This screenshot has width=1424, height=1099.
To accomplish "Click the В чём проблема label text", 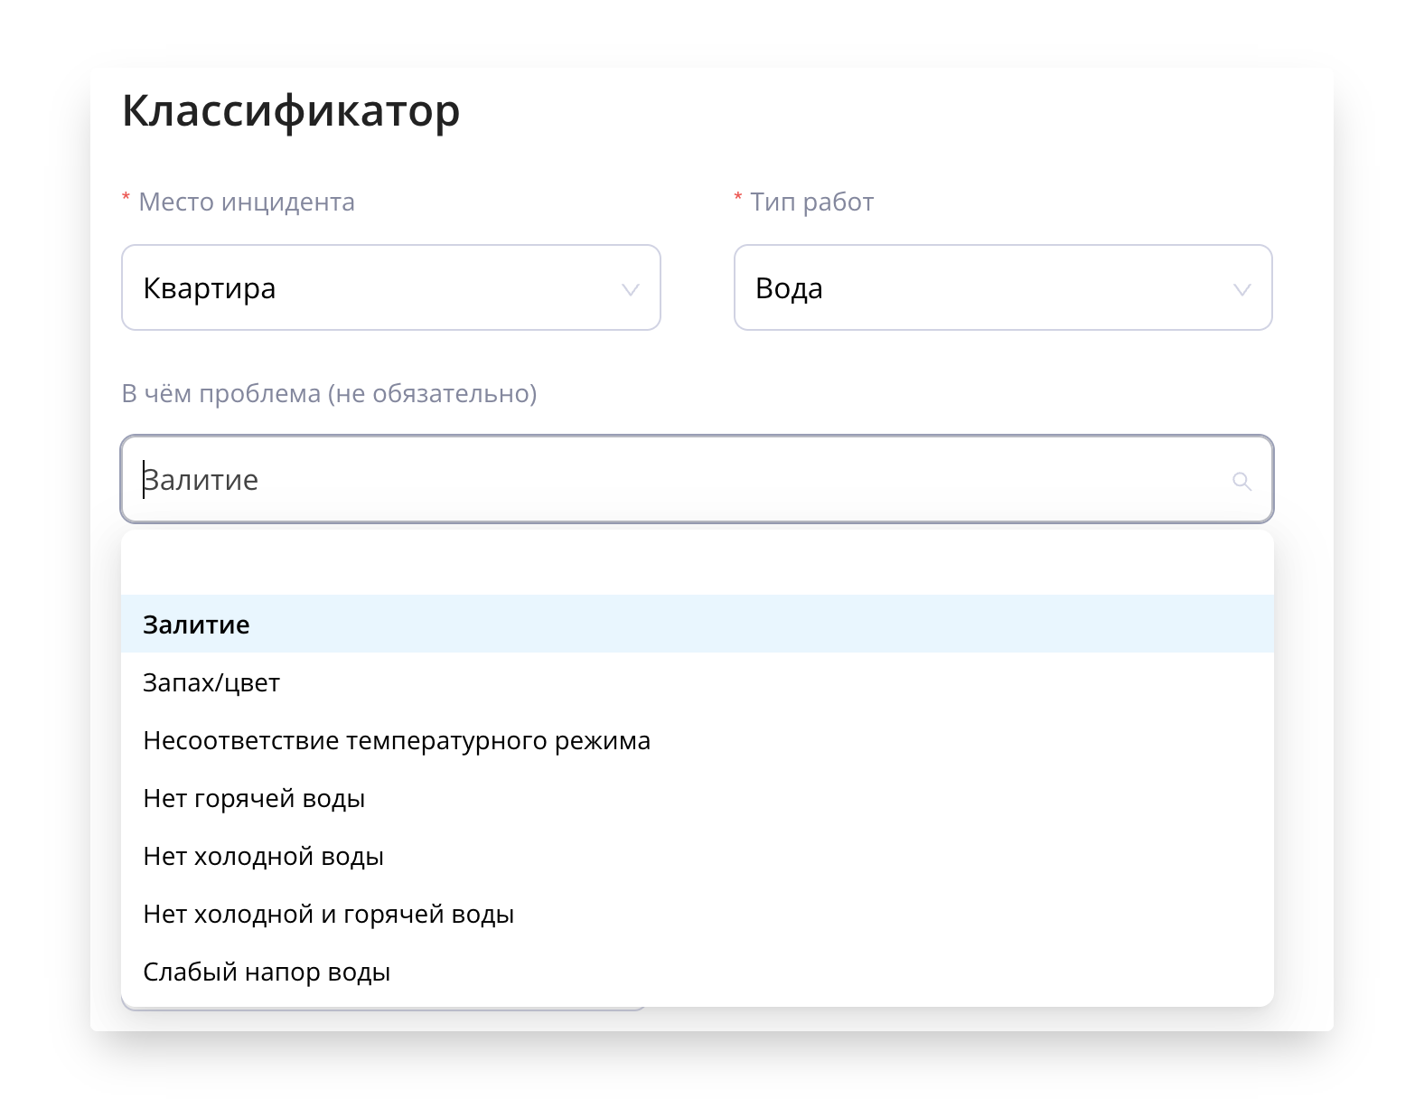I will pyautogui.click(x=329, y=394).
